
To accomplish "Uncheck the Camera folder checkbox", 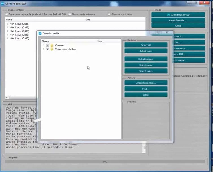I will [x=47, y=45].
